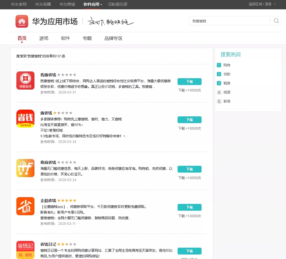286x259 pixels.
Task: Open the 企鹅省钱 app icon
Action: (x=25, y=206)
